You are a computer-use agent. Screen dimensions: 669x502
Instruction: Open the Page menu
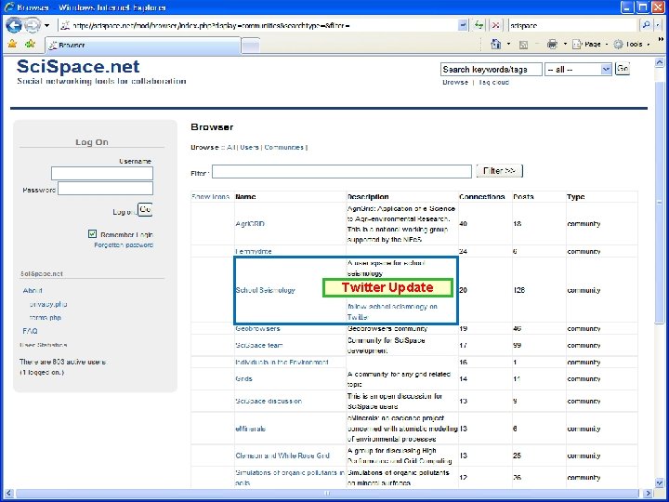coord(591,44)
